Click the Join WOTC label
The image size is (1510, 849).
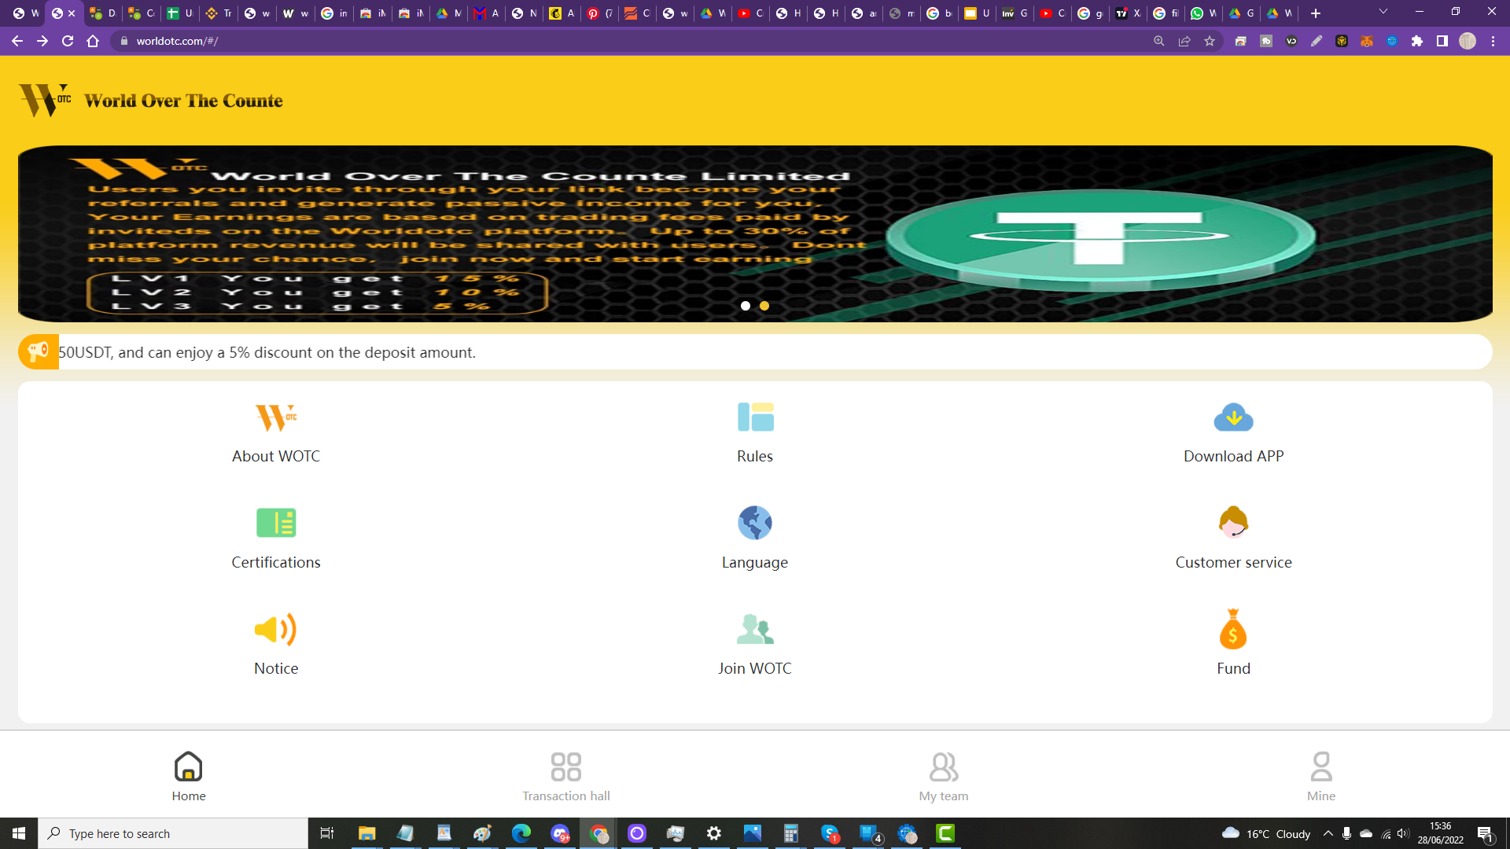(x=755, y=668)
